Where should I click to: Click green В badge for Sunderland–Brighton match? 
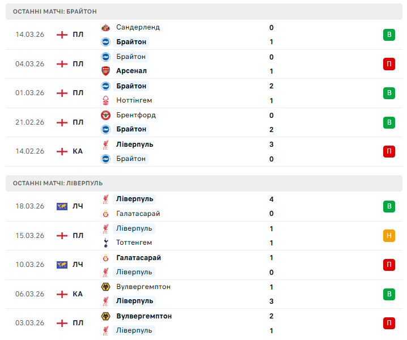[389, 35]
